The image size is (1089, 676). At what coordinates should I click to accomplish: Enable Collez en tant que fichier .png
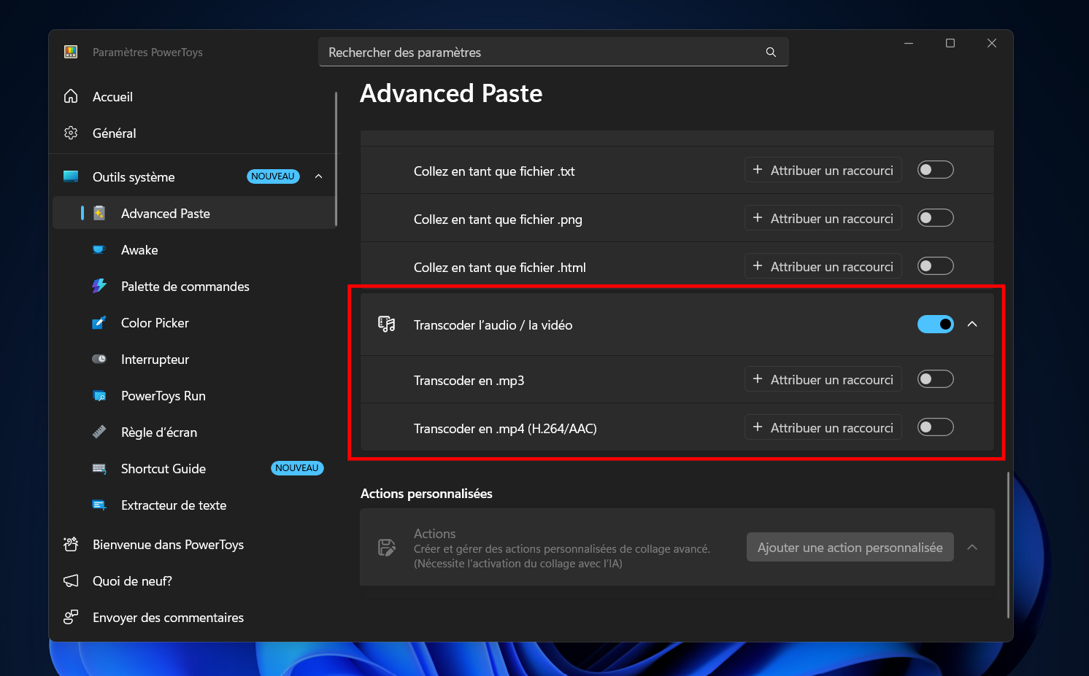point(936,218)
